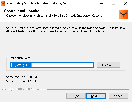
Task: Click the Browse... button
Action: [109, 65]
